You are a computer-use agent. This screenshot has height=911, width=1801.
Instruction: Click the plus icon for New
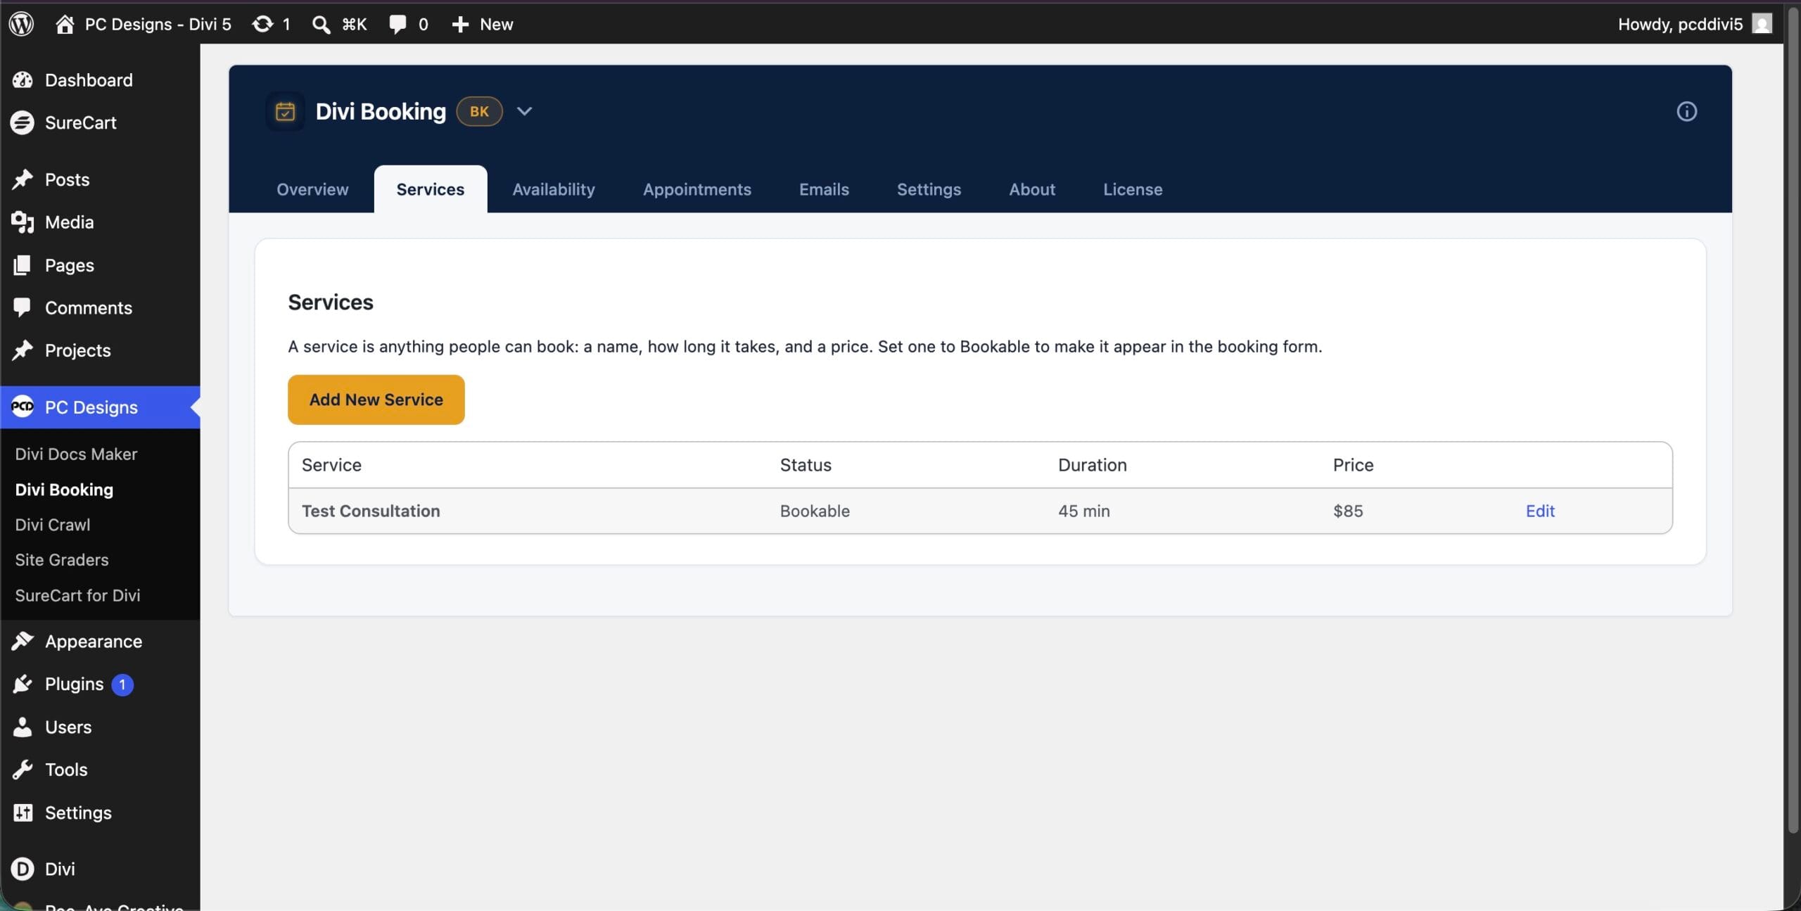click(x=459, y=24)
